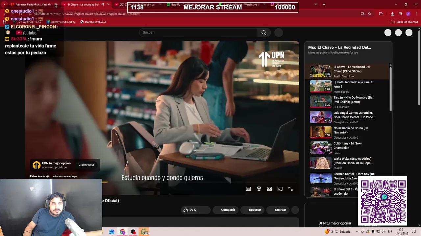Show hidden system tray icons chevron
Image resolution: width=421 pixels, height=236 pixels.
(357, 232)
